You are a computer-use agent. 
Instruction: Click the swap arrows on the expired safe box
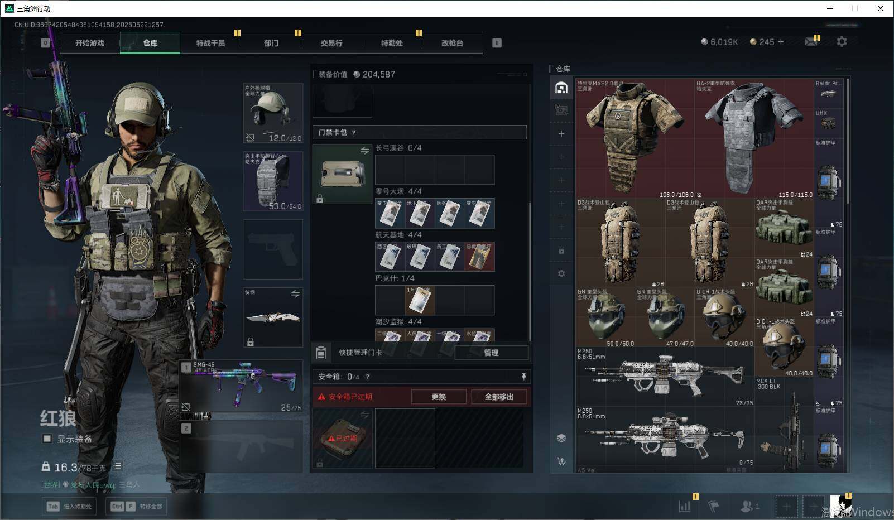point(364,415)
